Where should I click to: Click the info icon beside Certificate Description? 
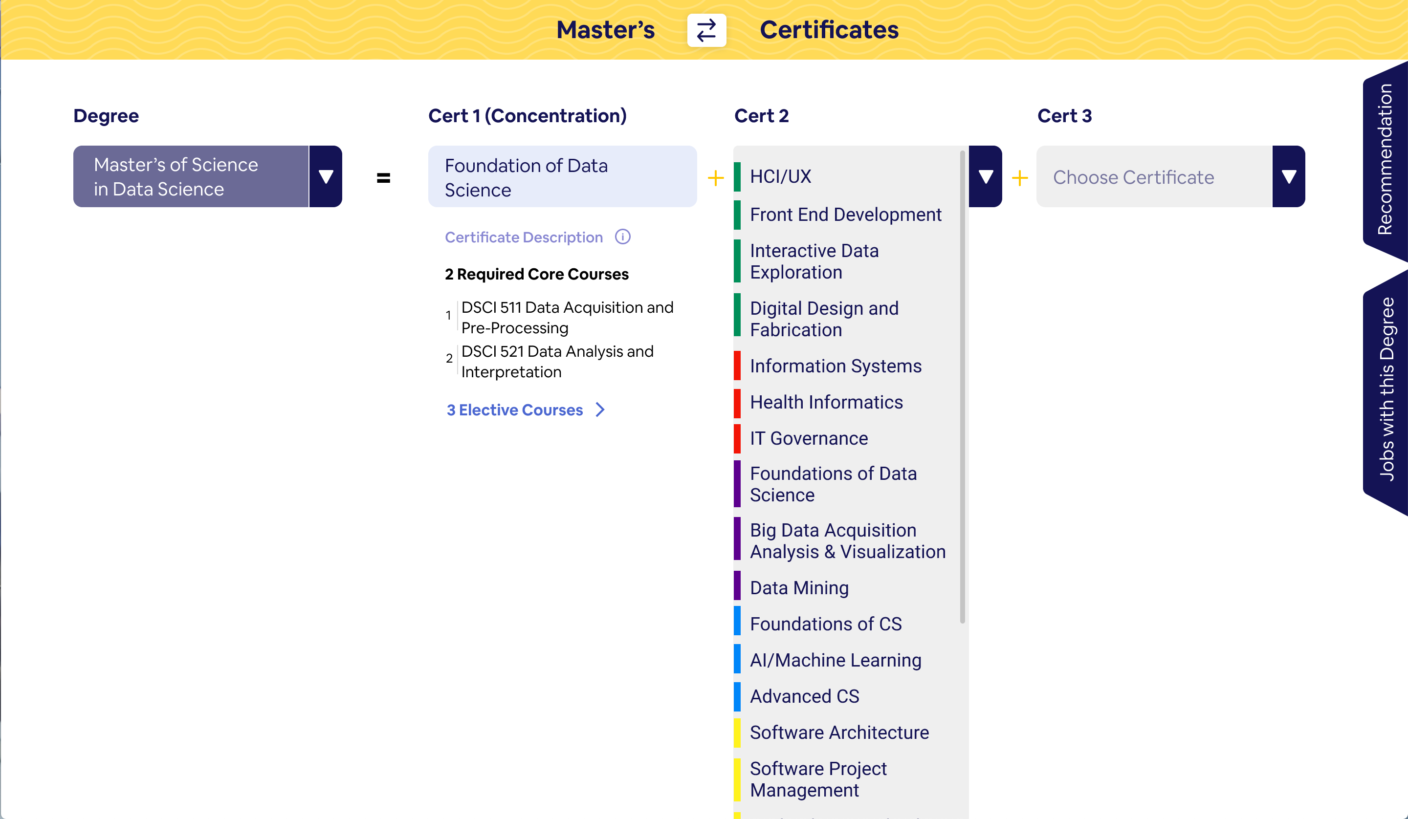(x=622, y=237)
